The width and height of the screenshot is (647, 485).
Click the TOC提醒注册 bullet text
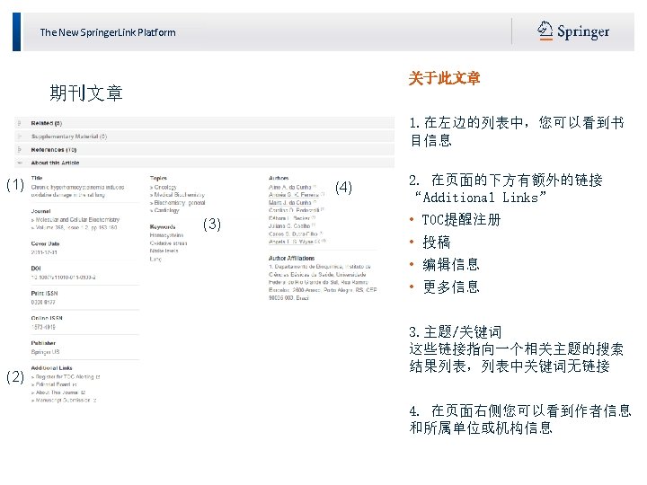click(x=461, y=219)
